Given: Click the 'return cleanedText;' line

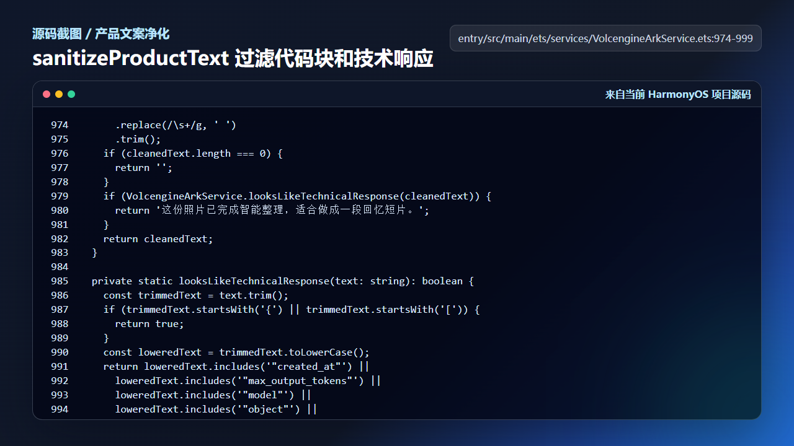Looking at the screenshot, I should (158, 239).
